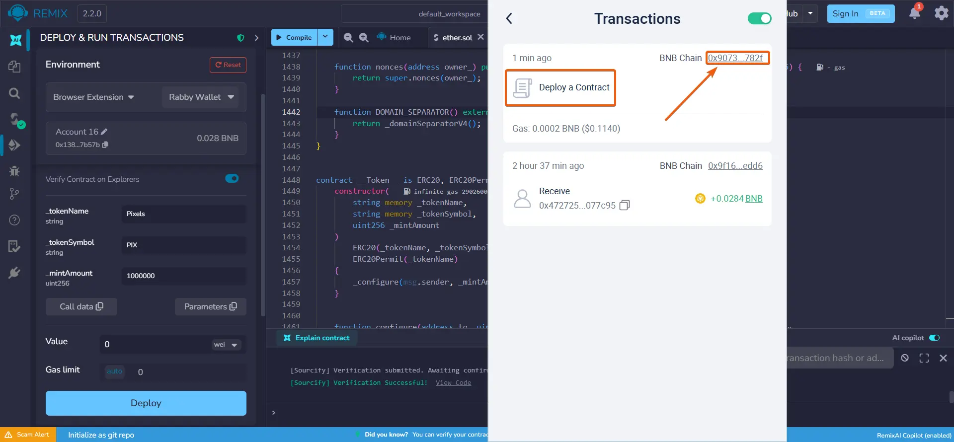Open transaction hash link 0x9f16...edd6

pyautogui.click(x=735, y=165)
